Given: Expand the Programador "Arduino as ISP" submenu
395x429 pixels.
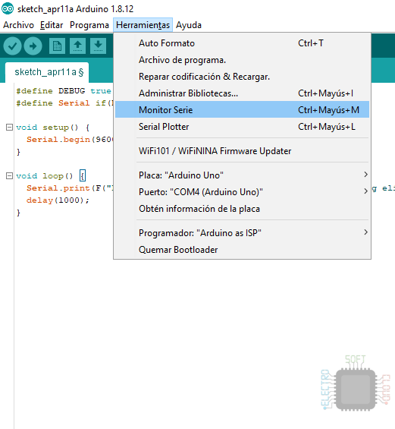Looking at the screenshot, I should [x=242, y=233].
